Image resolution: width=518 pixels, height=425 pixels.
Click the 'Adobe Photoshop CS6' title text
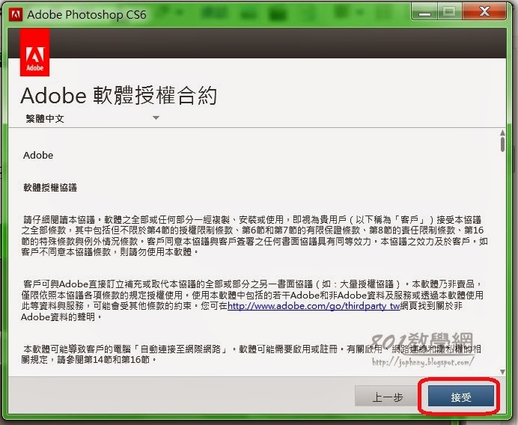[87, 14]
